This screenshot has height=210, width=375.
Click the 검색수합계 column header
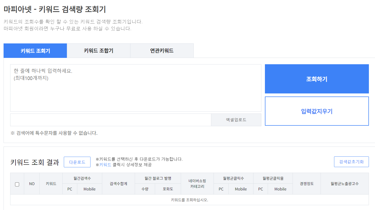(x=118, y=184)
